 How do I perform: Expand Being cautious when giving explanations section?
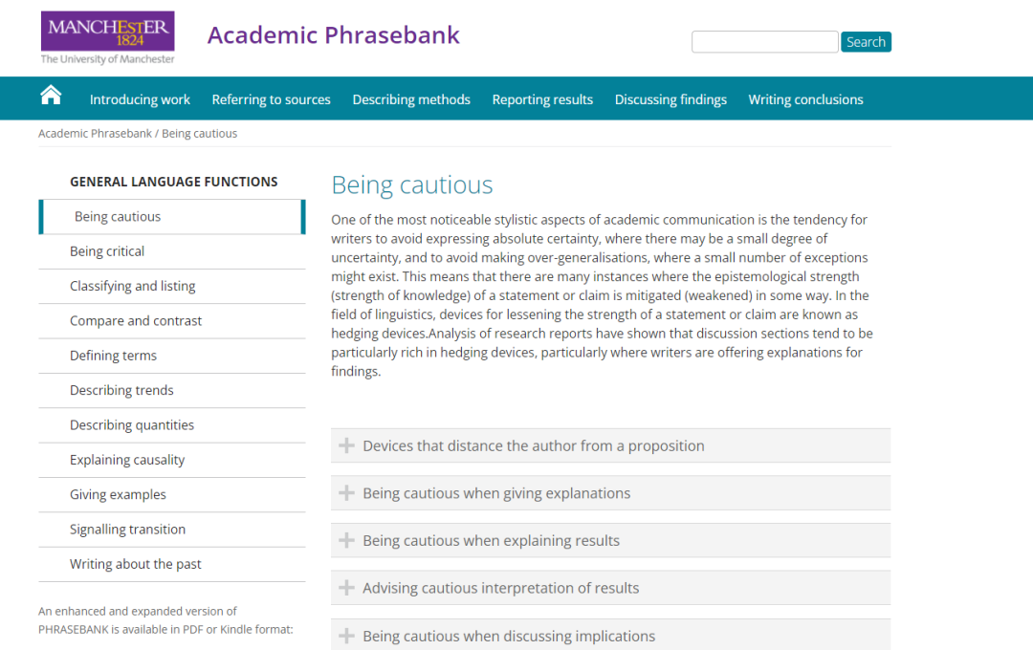(496, 493)
